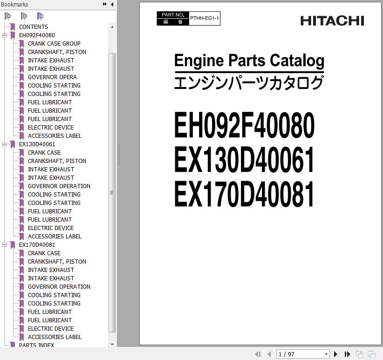Open ACCESSORIES LABEL bookmark under EH092F40080

point(55,136)
